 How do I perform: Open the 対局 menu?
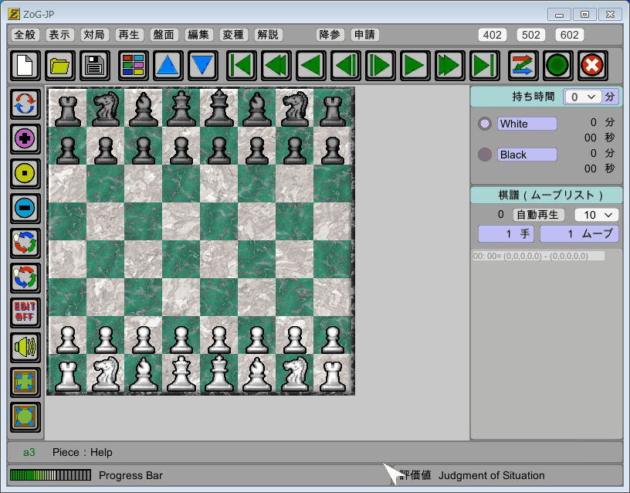94,35
